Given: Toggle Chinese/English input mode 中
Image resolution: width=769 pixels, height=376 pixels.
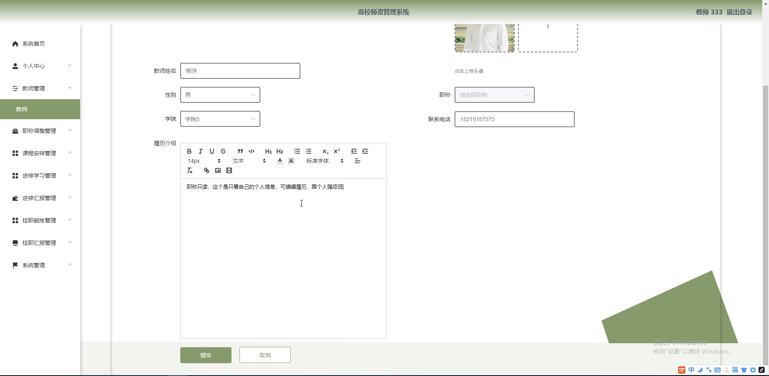Looking at the screenshot, I should (691, 370).
